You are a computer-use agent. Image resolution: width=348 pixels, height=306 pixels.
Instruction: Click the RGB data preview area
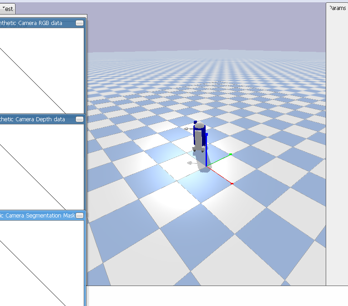coord(42,71)
